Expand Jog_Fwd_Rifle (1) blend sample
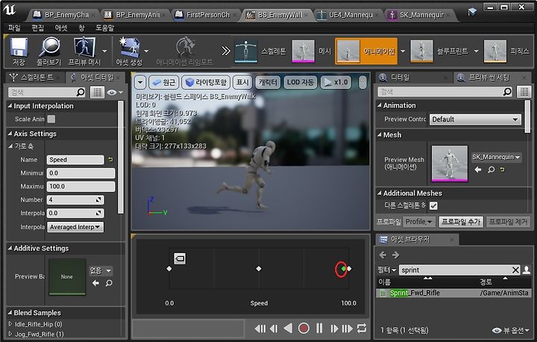Image resolution: width=537 pixels, height=342 pixels. [x=10, y=334]
